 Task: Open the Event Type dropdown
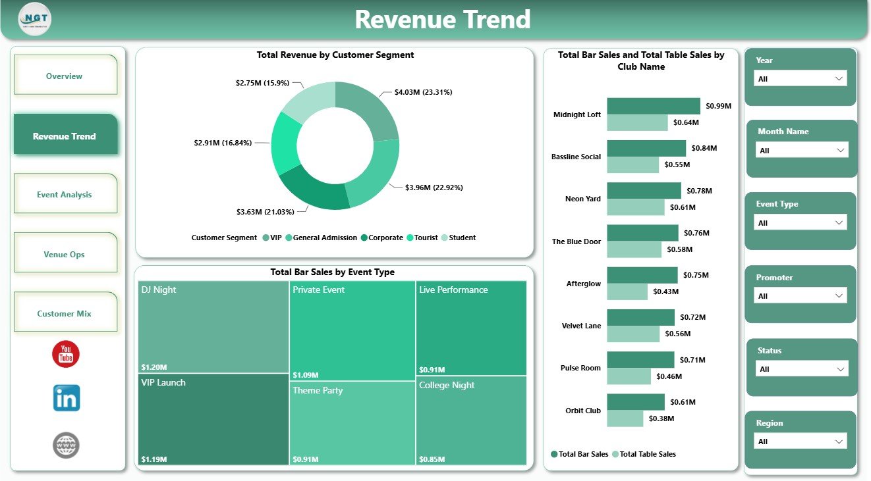pyautogui.click(x=800, y=222)
